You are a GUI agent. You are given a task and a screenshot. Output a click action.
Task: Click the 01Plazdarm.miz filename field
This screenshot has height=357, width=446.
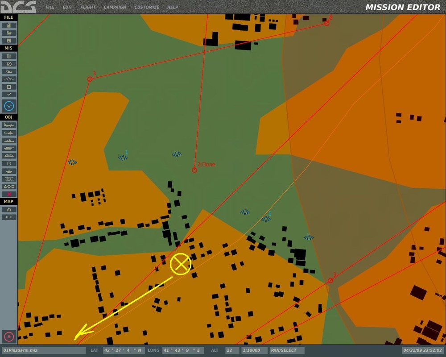tap(44, 350)
